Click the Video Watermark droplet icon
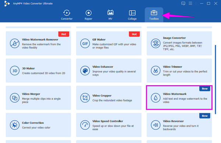Image resolution: width=221 pixels, height=143 pixels. tap(155, 98)
